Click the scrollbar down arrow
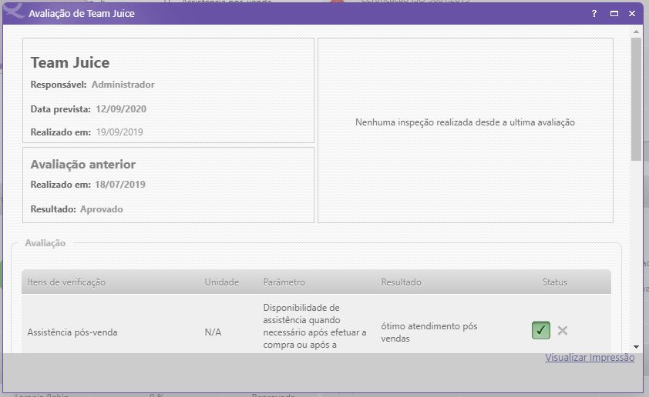This screenshot has height=397, width=649. (636, 347)
